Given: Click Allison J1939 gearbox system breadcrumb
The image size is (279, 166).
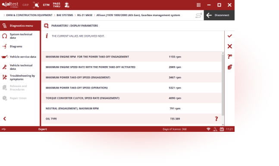Looking at the screenshot, I should (x=138, y=15).
